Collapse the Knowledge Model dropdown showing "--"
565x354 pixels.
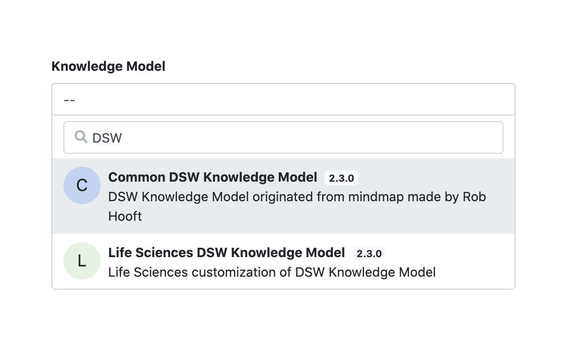click(283, 99)
